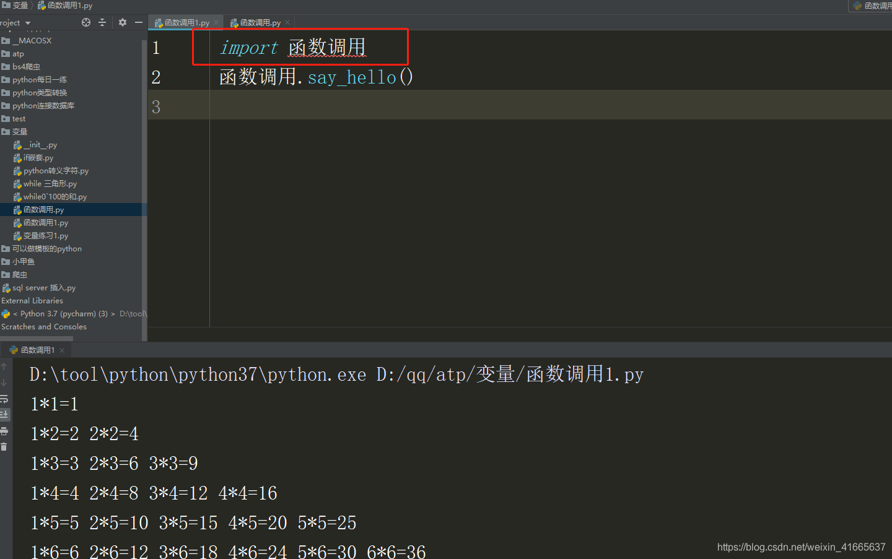Place cursor on empty line 3

click(550, 105)
